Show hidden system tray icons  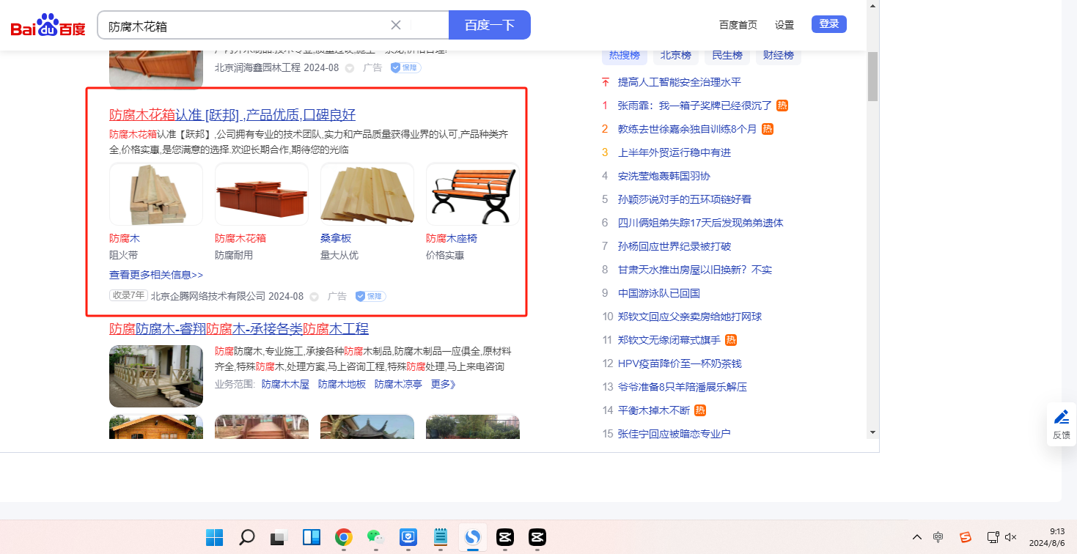pos(917,537)
